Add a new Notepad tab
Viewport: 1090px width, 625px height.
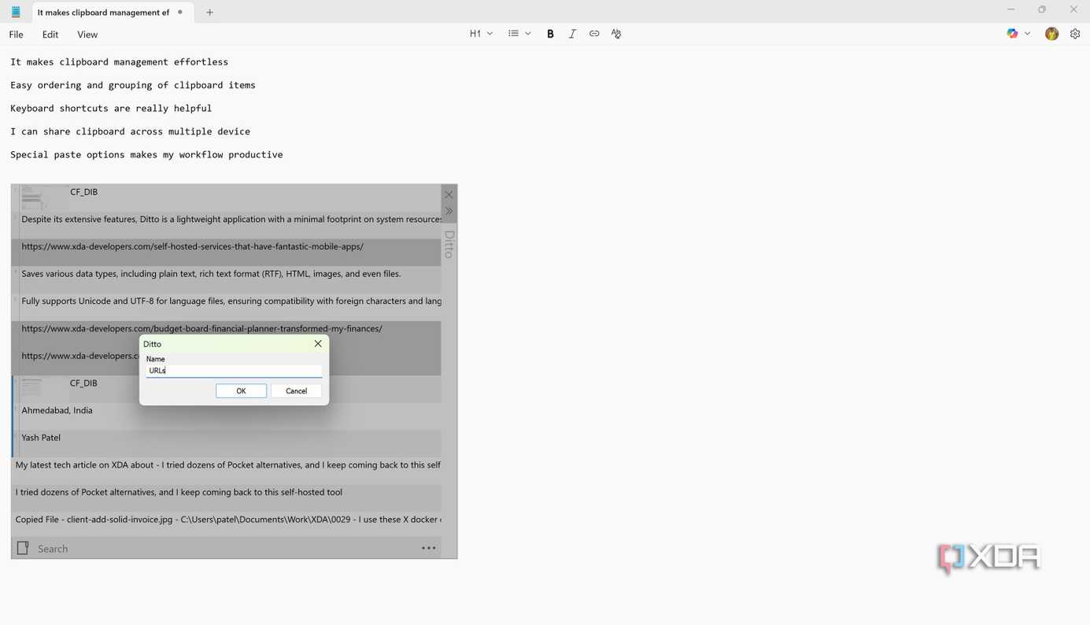209,12
